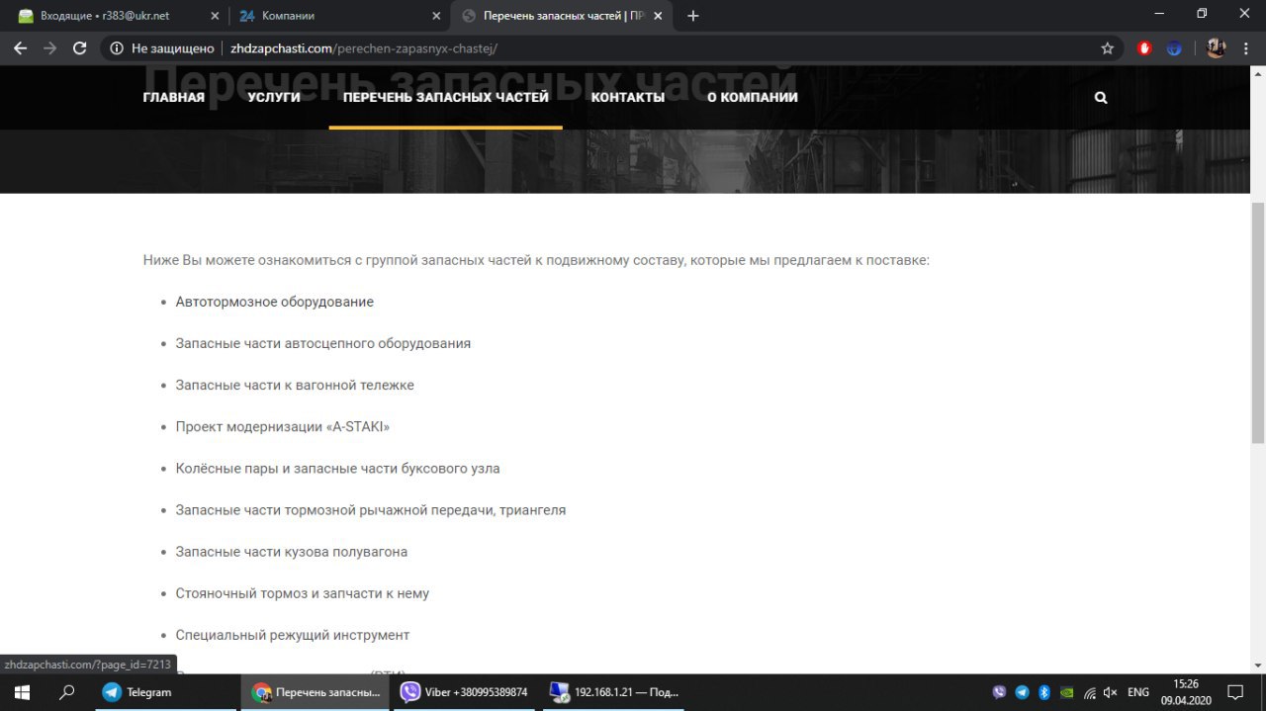This screenshot has width=1266, height=711.
Task: Open link 'Запасные части кузова полувагона'
Action: click(x=292, y=551)
